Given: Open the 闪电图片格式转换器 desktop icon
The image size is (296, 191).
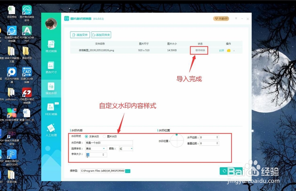Looking at the screenshot, I should (x=27, y=96).
